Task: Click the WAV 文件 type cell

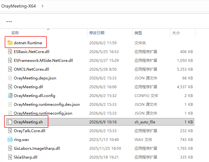Action: point(143,139)
